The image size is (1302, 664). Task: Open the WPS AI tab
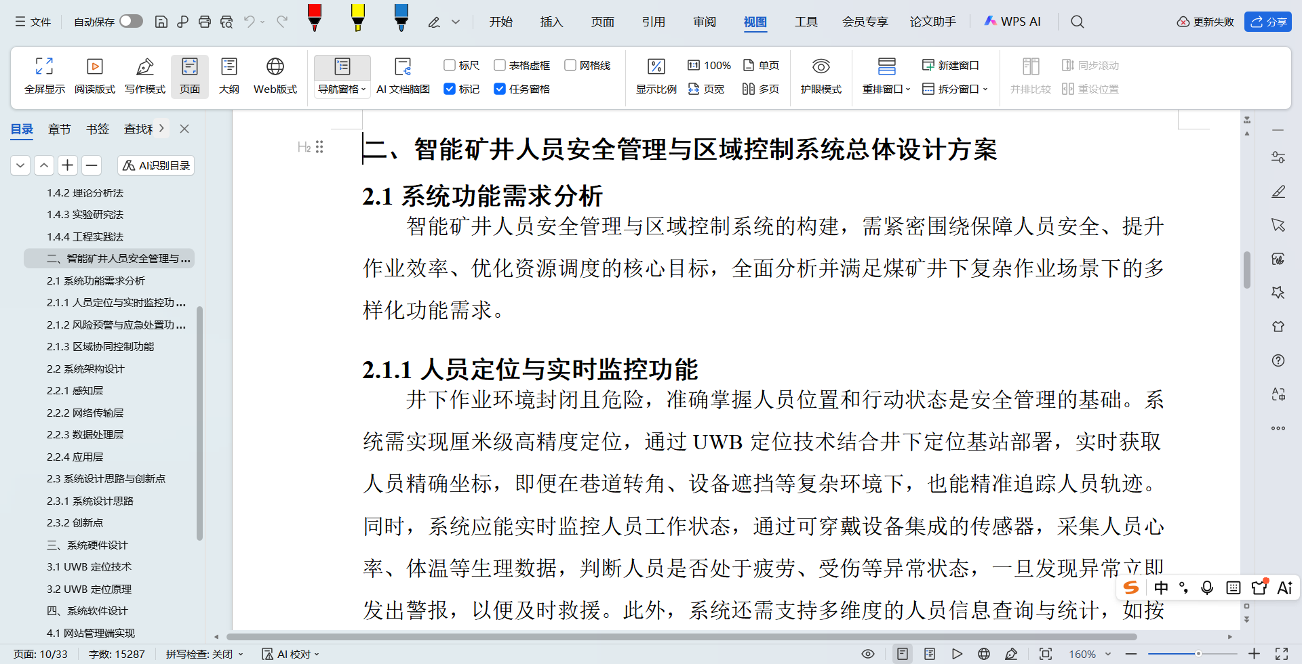(1012, 22)
